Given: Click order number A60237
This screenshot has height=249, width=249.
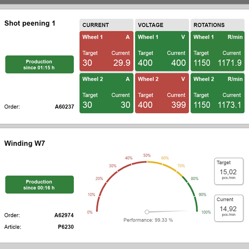Looking at the screenshot, I should click(64, 106).
